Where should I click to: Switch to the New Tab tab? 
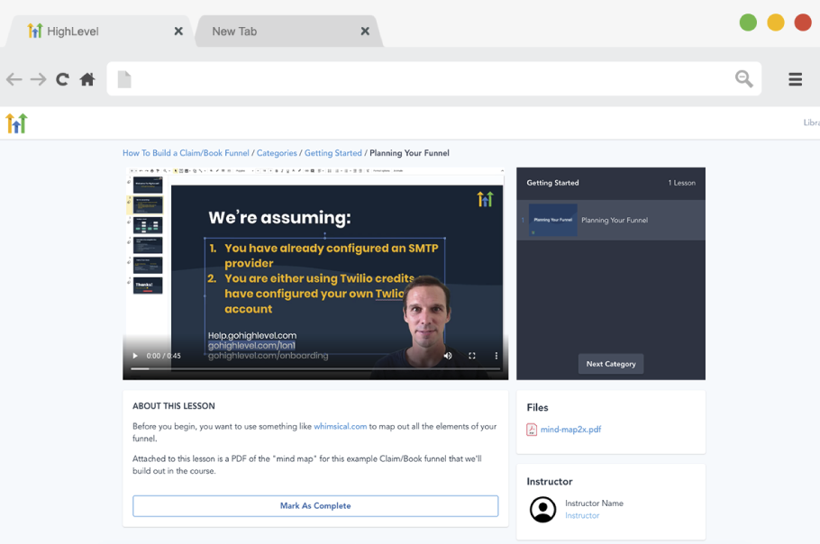click(x=287, y=32)
